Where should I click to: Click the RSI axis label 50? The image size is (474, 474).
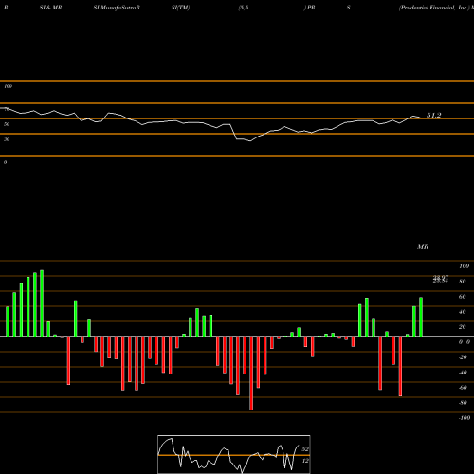pos(7,124)
